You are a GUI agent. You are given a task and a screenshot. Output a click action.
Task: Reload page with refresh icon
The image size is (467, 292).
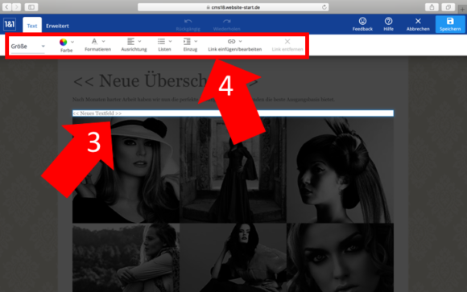[x=324, y=7]
